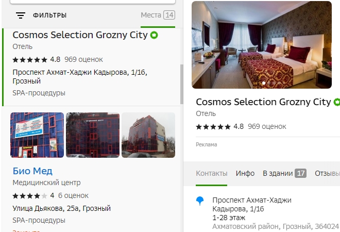Click the places count badge 14

point(169,15)
